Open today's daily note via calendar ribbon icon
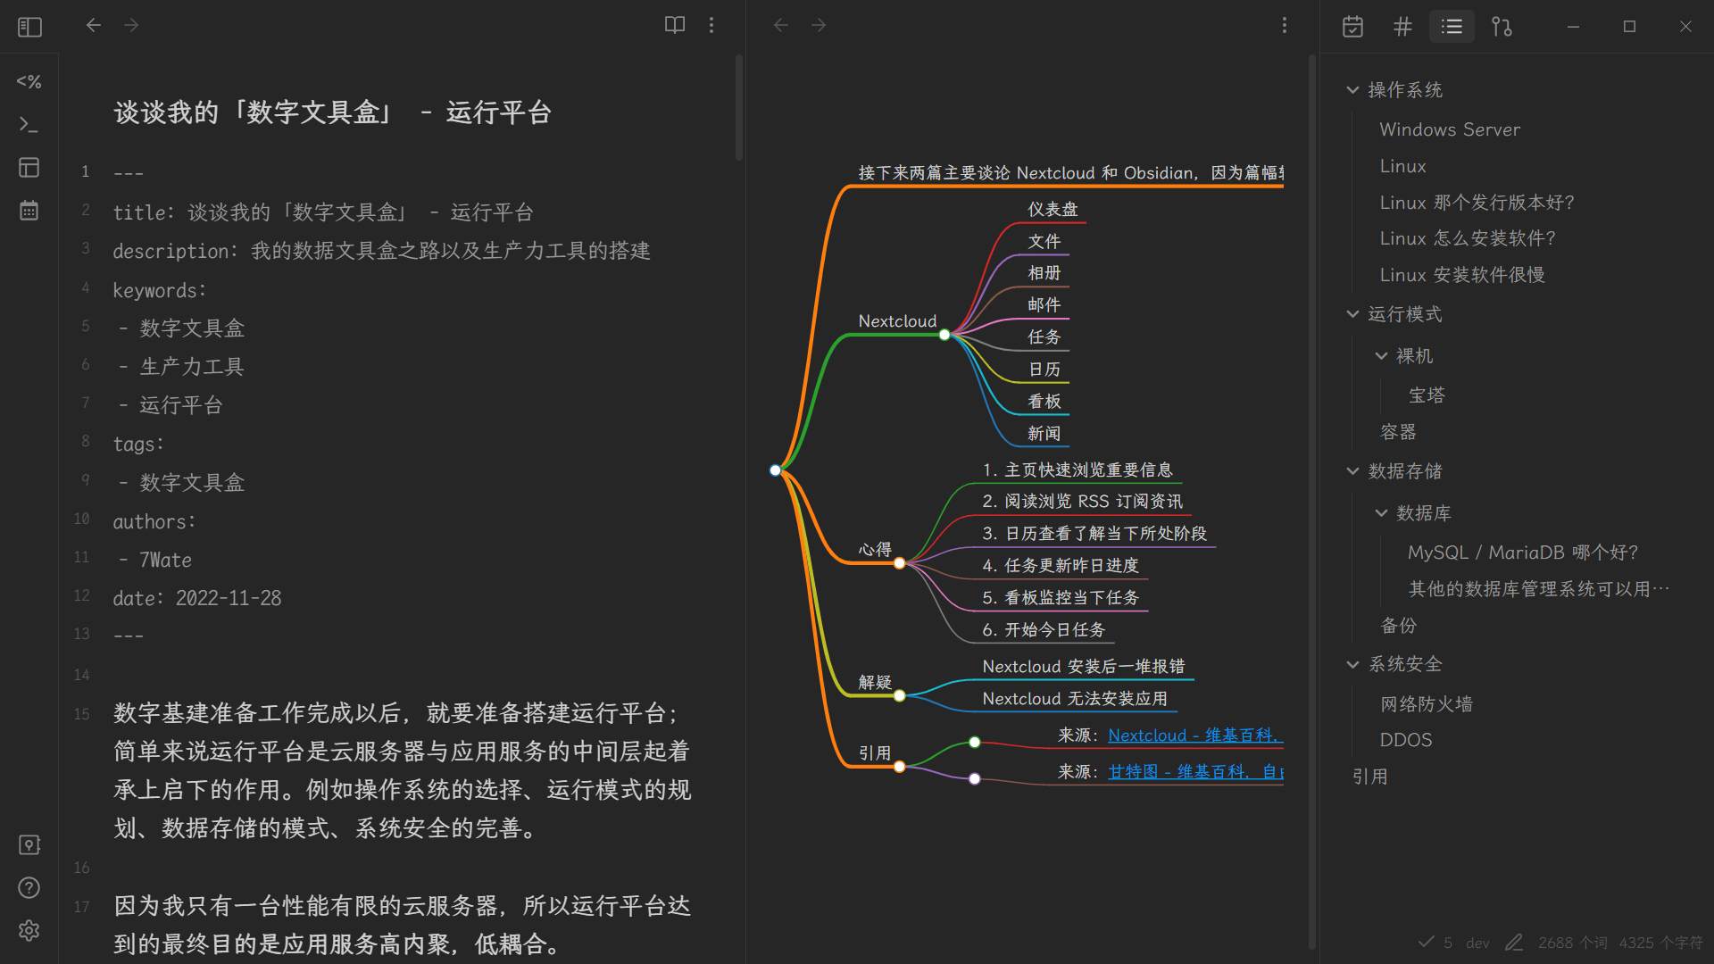 [29, 211]
